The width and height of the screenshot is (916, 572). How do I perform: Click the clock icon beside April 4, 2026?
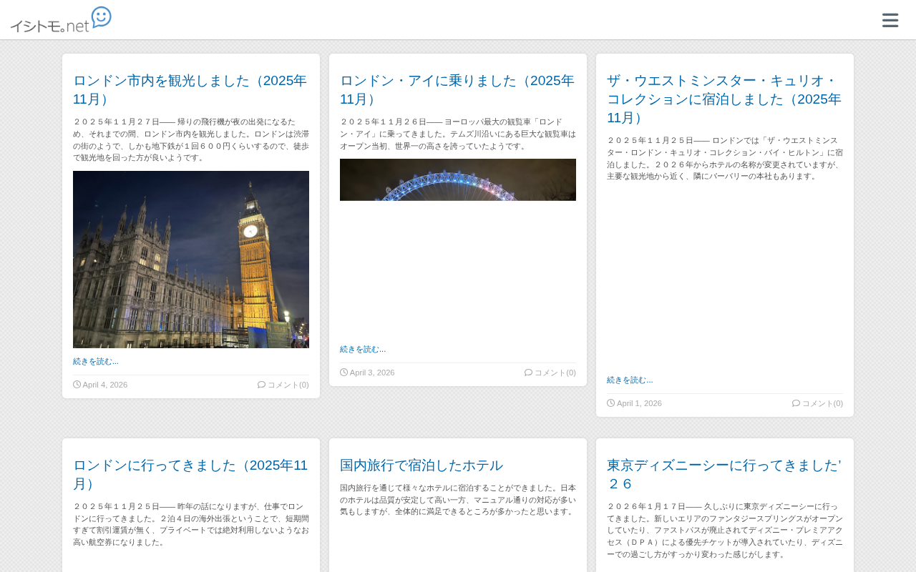point(77,385)
